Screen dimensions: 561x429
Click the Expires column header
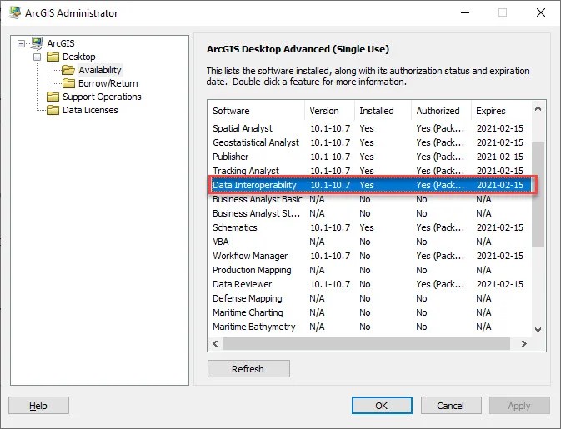(501, 111)
